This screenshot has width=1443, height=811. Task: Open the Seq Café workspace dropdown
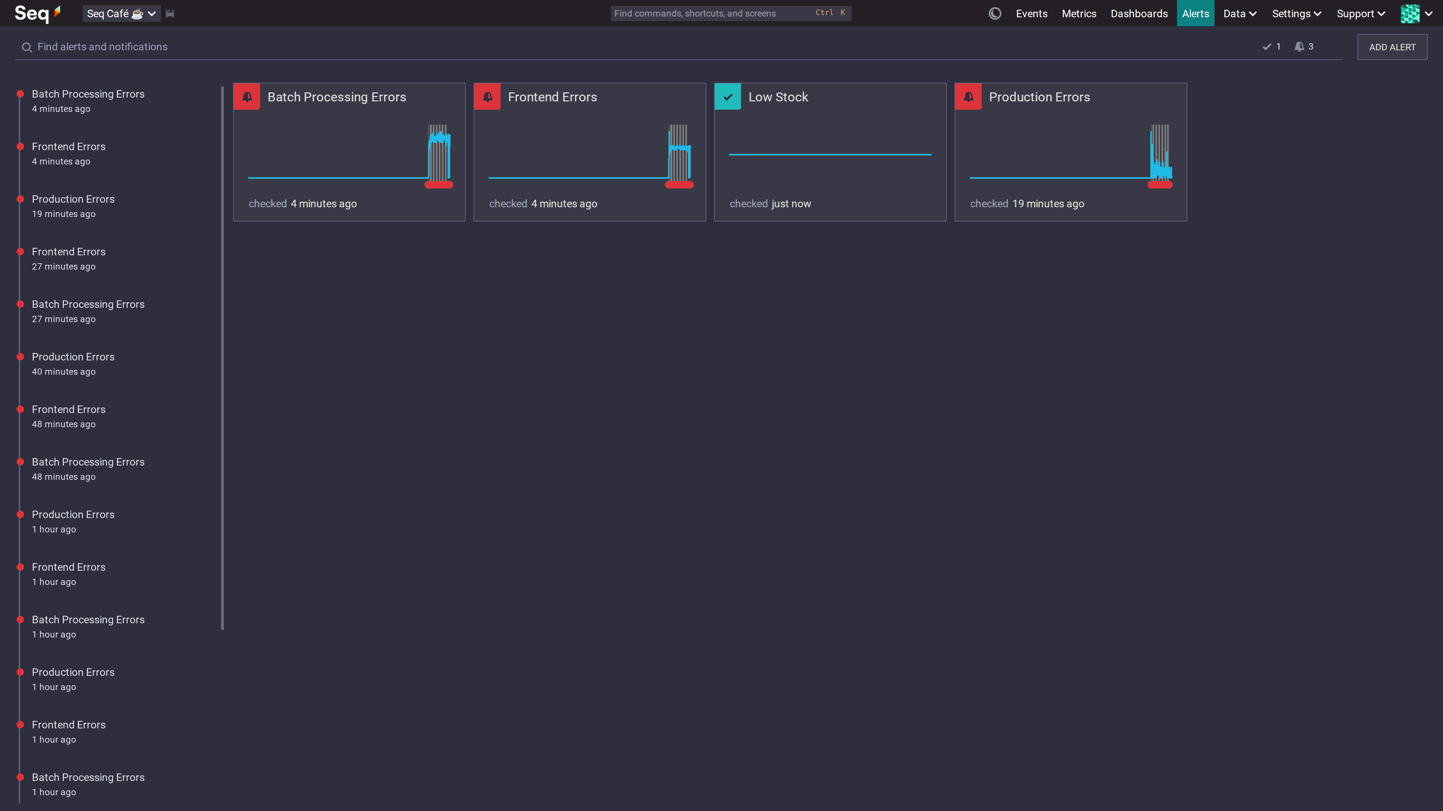(121, 14)
